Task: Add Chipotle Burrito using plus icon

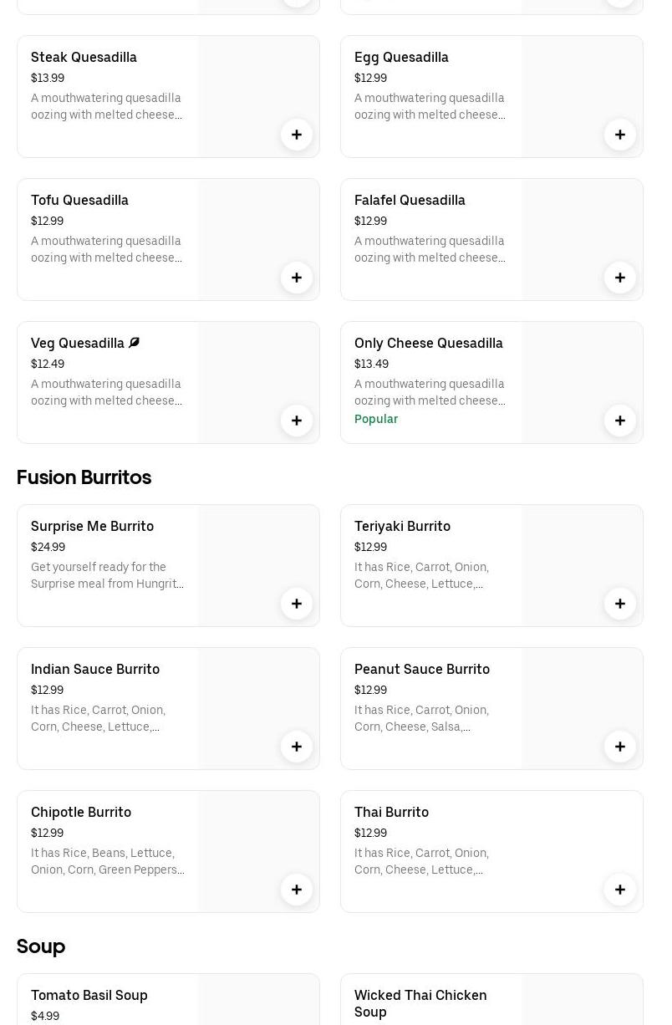Action: [297, 890]
